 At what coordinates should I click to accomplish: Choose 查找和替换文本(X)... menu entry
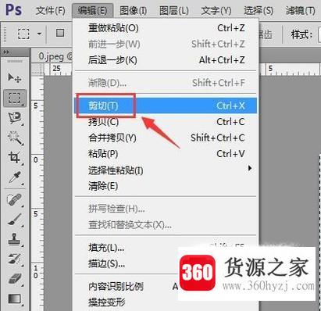[x=166, y=224]
